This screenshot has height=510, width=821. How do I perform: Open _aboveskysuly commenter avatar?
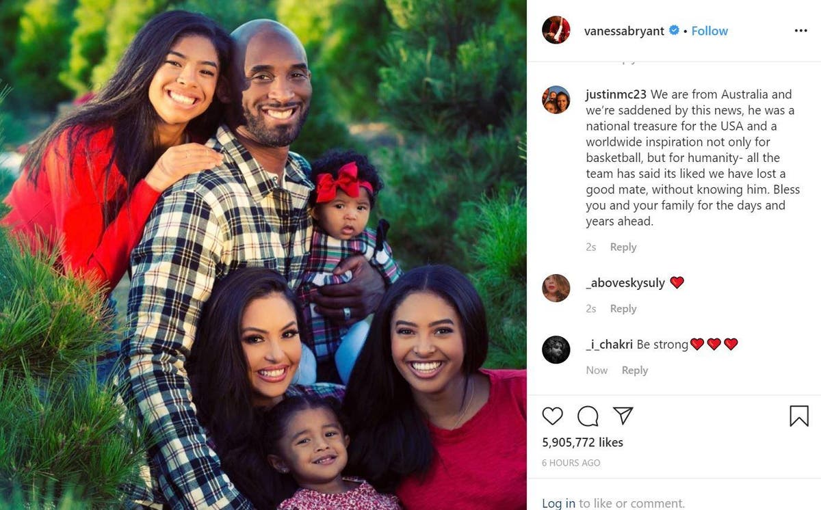pos(556,288)
